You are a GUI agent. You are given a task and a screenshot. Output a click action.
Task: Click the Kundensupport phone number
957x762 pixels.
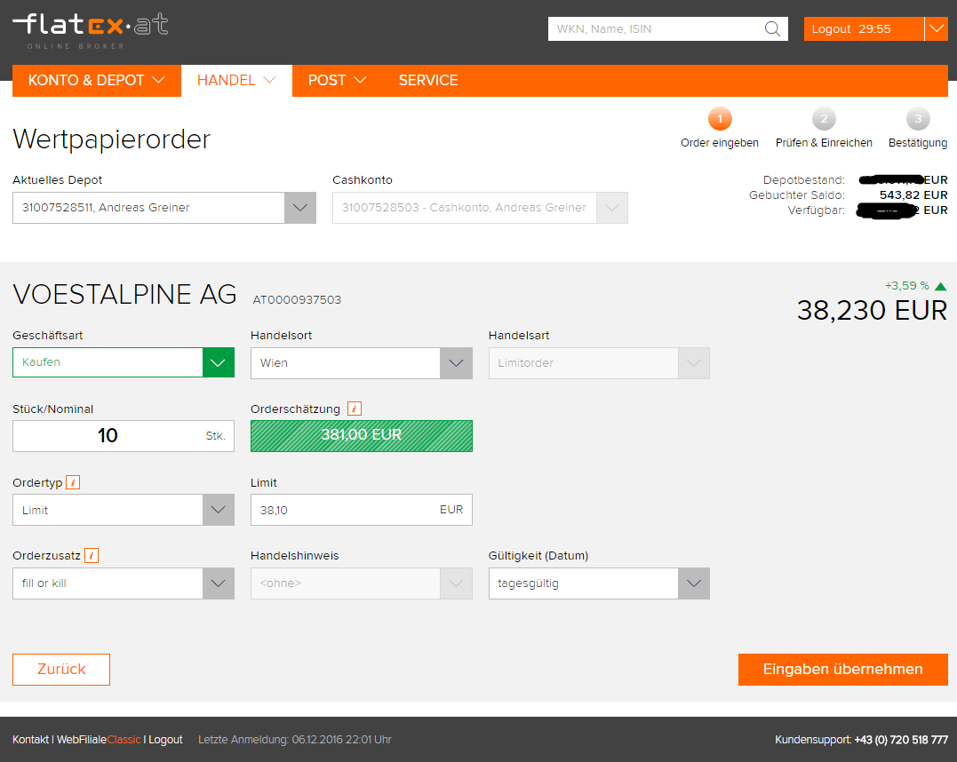[x=901, y=740]
